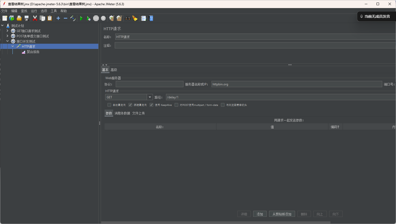The image size is (396, 224).
Task: Collapse the HTTP请求 tree node
Action: 13,46
